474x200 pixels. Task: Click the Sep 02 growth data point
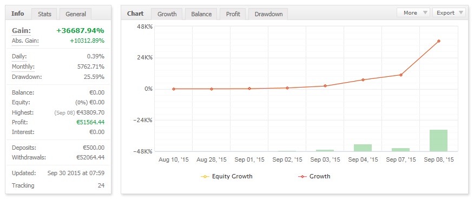pos(287,88)
